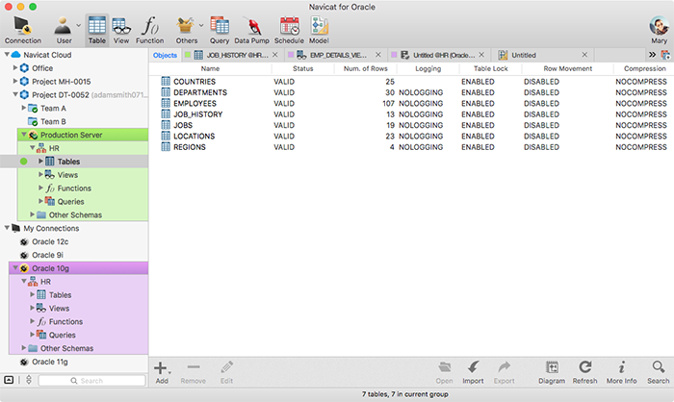Click the Import icon

(473, 372)
